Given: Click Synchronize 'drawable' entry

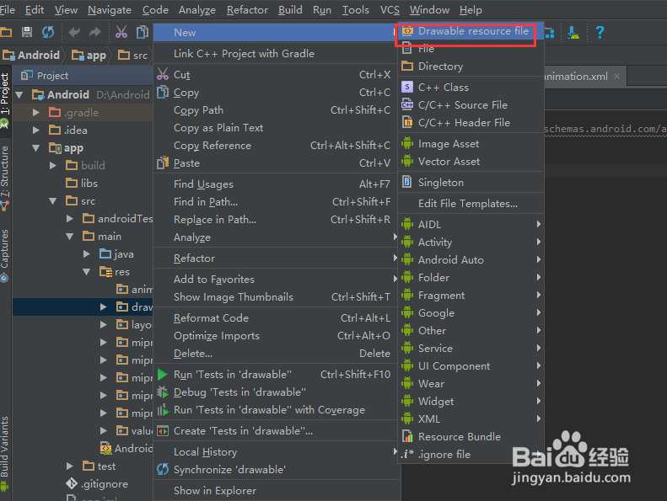Looking at the screenshot, I should point(276,470).
